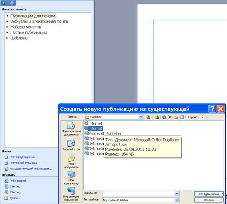The image size is (227, 204).
Task: Click the icon next to Пустая веб-страница
Action: pos(6,163)
